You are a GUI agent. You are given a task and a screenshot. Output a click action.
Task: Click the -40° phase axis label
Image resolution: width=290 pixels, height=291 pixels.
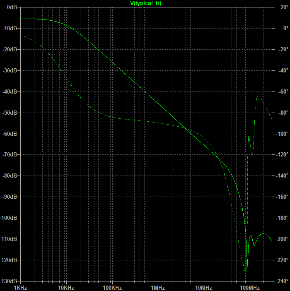pos(283,70)
